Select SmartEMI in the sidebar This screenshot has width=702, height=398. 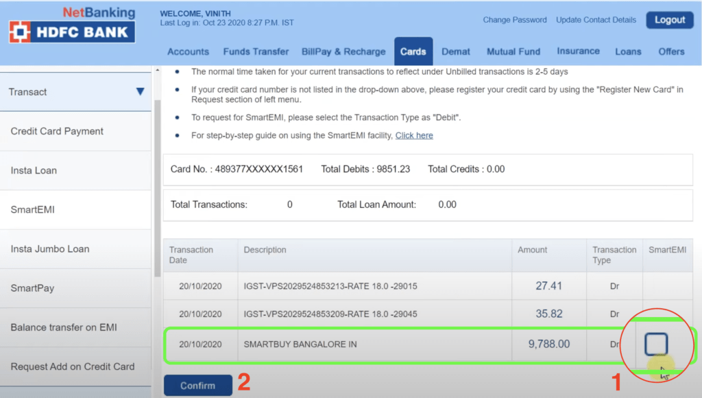[75, 210]
